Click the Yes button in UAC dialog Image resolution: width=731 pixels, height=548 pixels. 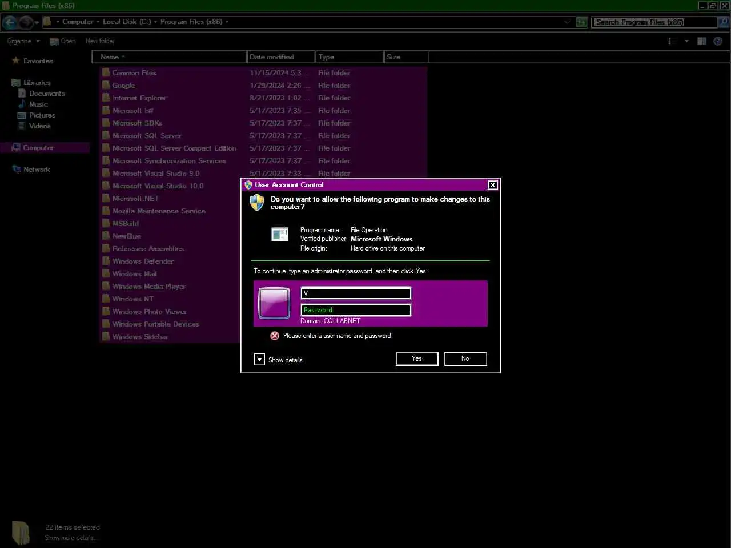coord(417,358)
